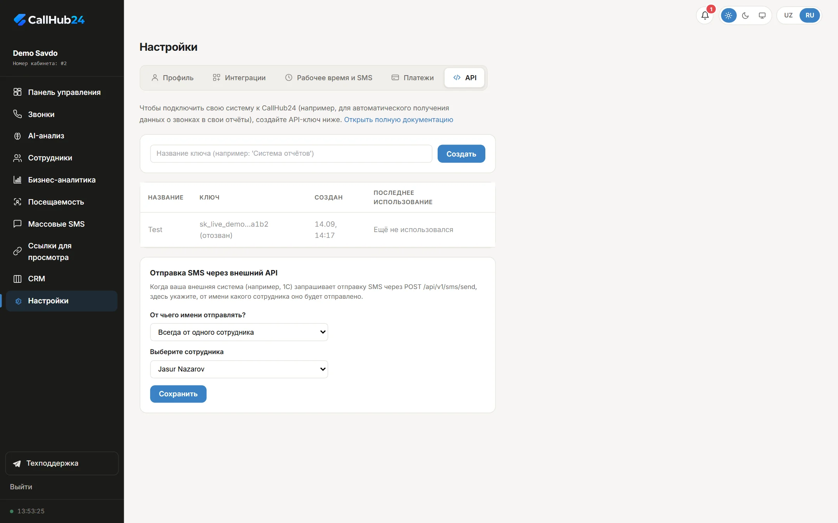Open the notifications bell
Image resolution: width=838 pixels, height=523 pixels.
pyautogui.click(x=705, y=15)
